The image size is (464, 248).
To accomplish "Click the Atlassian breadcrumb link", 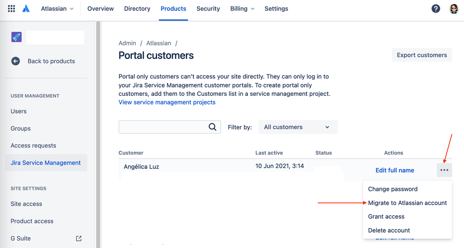I will tap(159, 43).
